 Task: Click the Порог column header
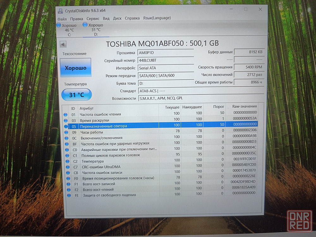pos(218,106)
